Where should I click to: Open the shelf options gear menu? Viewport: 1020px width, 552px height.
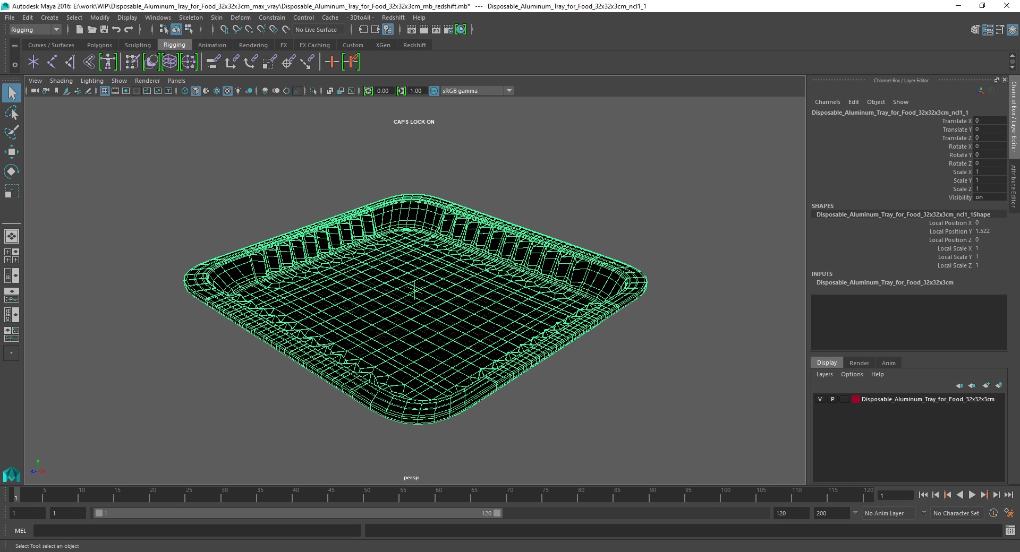(x=15, y=65)
